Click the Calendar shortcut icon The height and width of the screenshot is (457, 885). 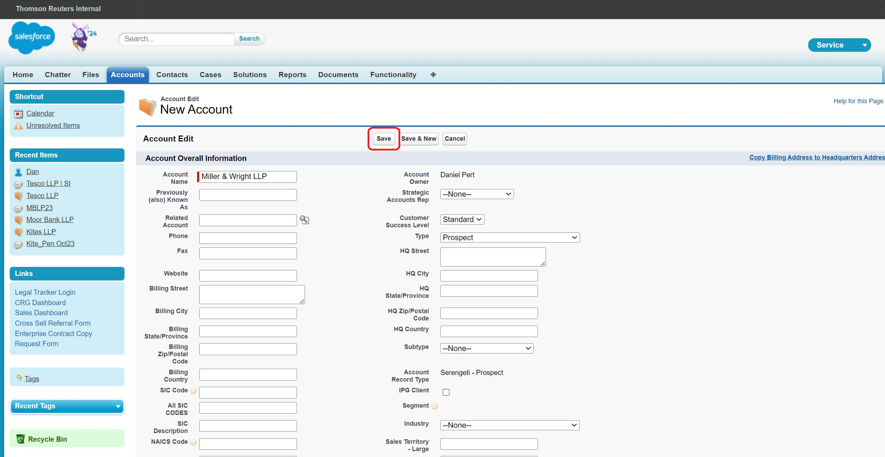pos(18,114)
